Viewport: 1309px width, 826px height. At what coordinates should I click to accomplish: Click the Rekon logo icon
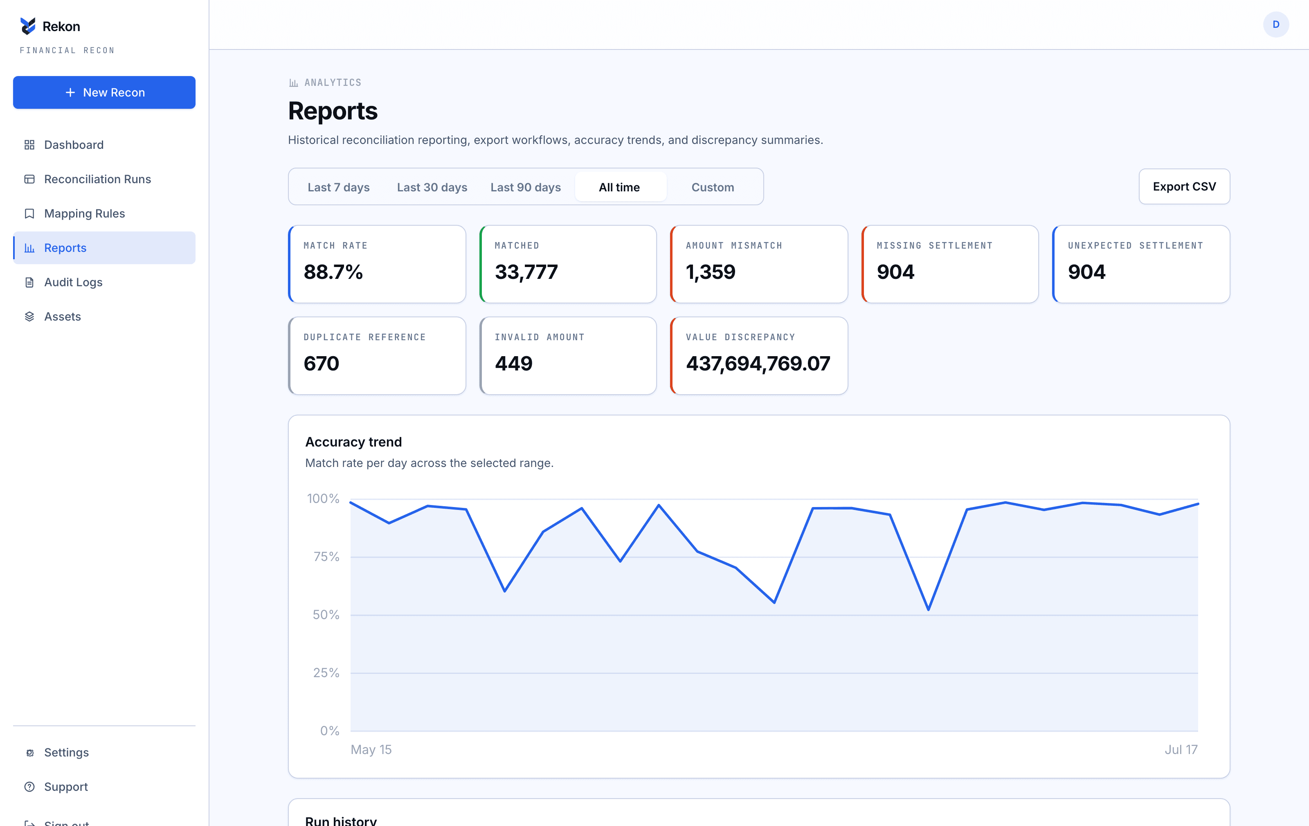pos(28,26)
